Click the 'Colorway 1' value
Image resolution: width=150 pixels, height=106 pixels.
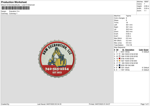click(x=13, y=13)
